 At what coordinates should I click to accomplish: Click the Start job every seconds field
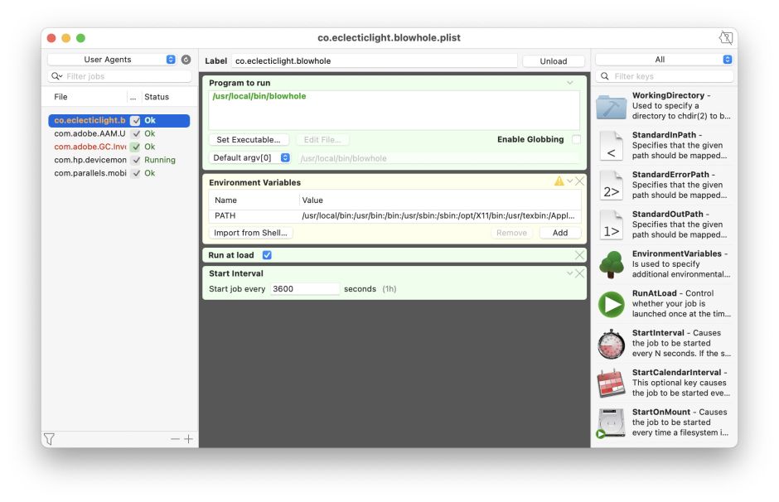pos(304,289)
